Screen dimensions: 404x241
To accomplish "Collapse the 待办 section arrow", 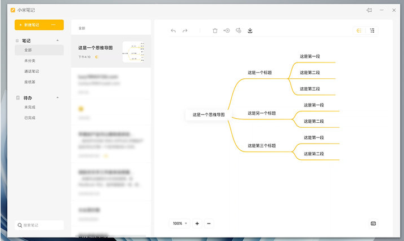I will [x=57, y=97].
